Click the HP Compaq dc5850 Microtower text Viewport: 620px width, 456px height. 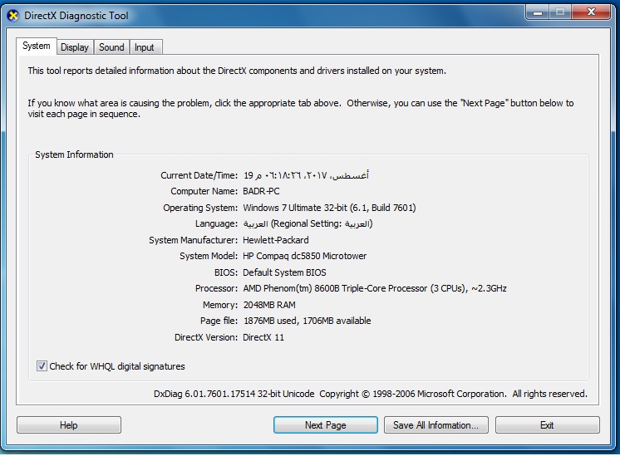(304, 257)
